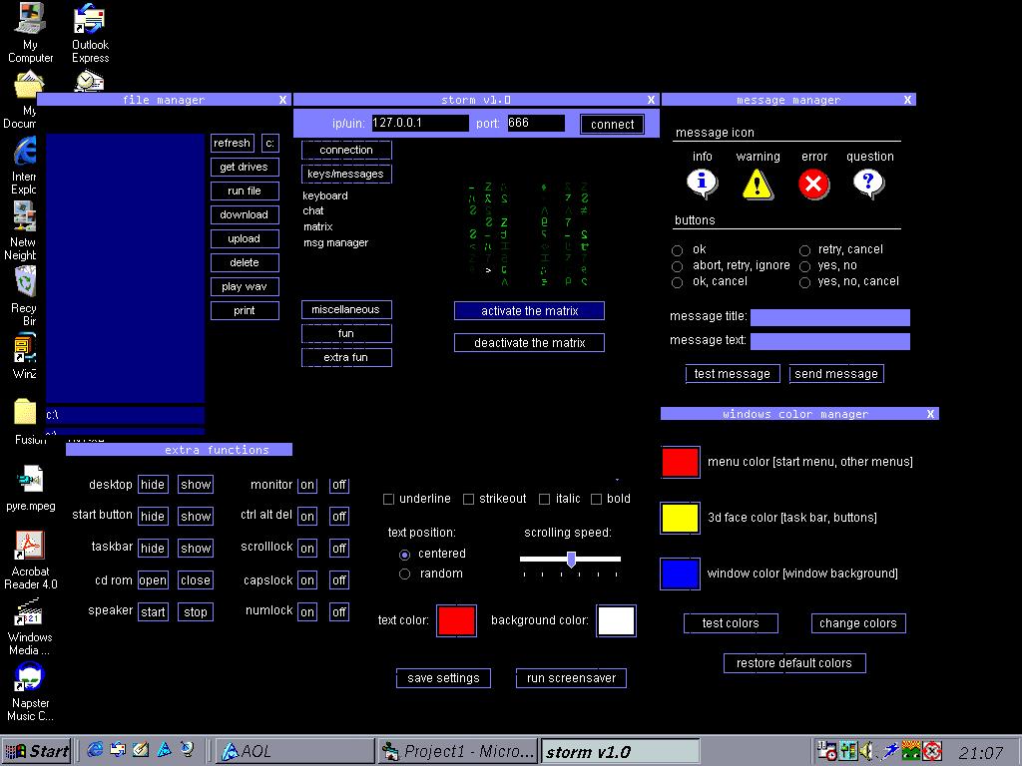1022x766 pixels.
Task: Click the yellow 3d face color swatch
Action: 680,518
